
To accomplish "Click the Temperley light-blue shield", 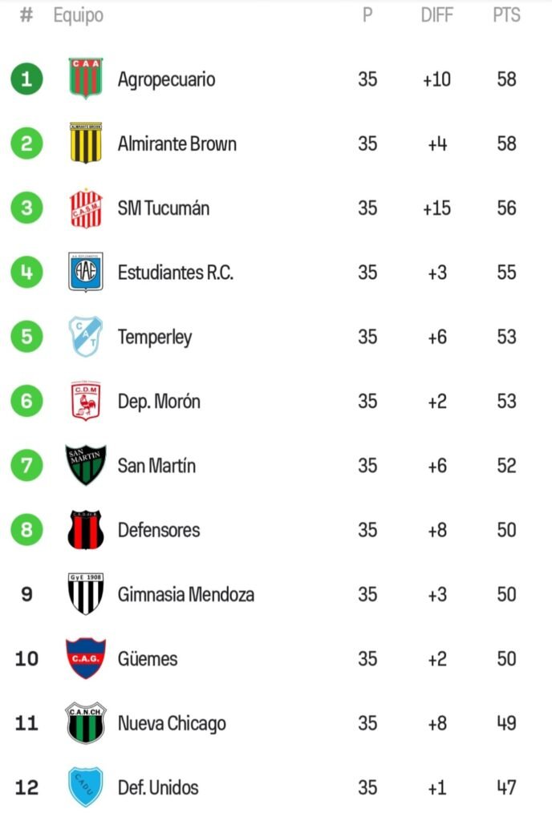I will [85, 337].
